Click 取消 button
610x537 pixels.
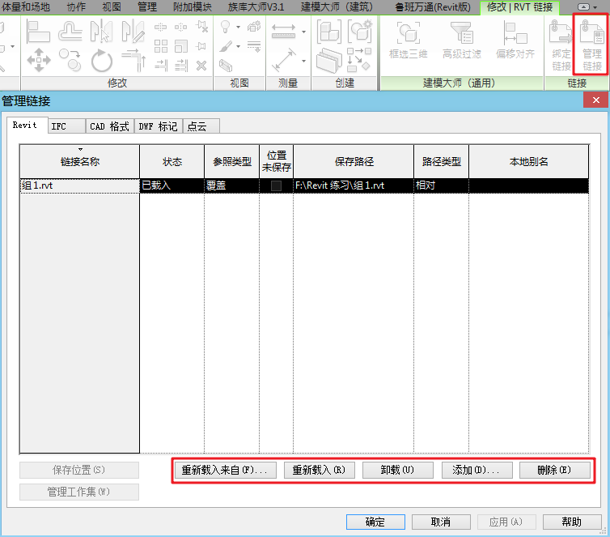(x=441, y=522)
